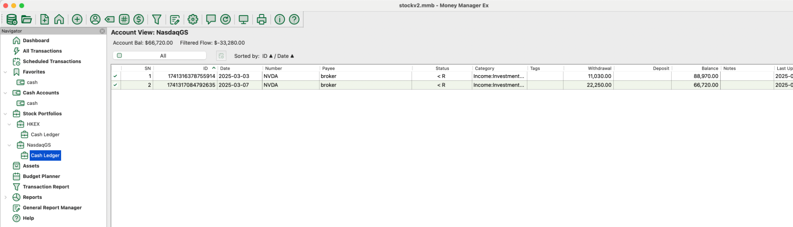Sort transactions by the Date column header

225,69
